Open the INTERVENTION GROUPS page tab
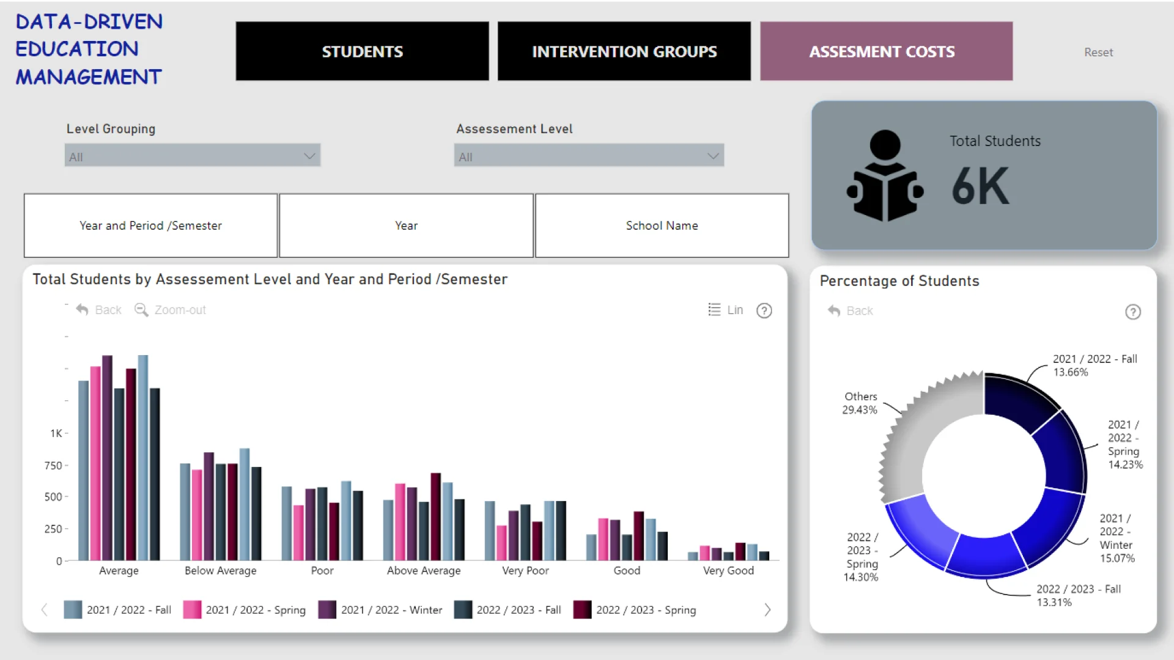Viewport: 1174px width, 660px height. [x=624, y=51]
